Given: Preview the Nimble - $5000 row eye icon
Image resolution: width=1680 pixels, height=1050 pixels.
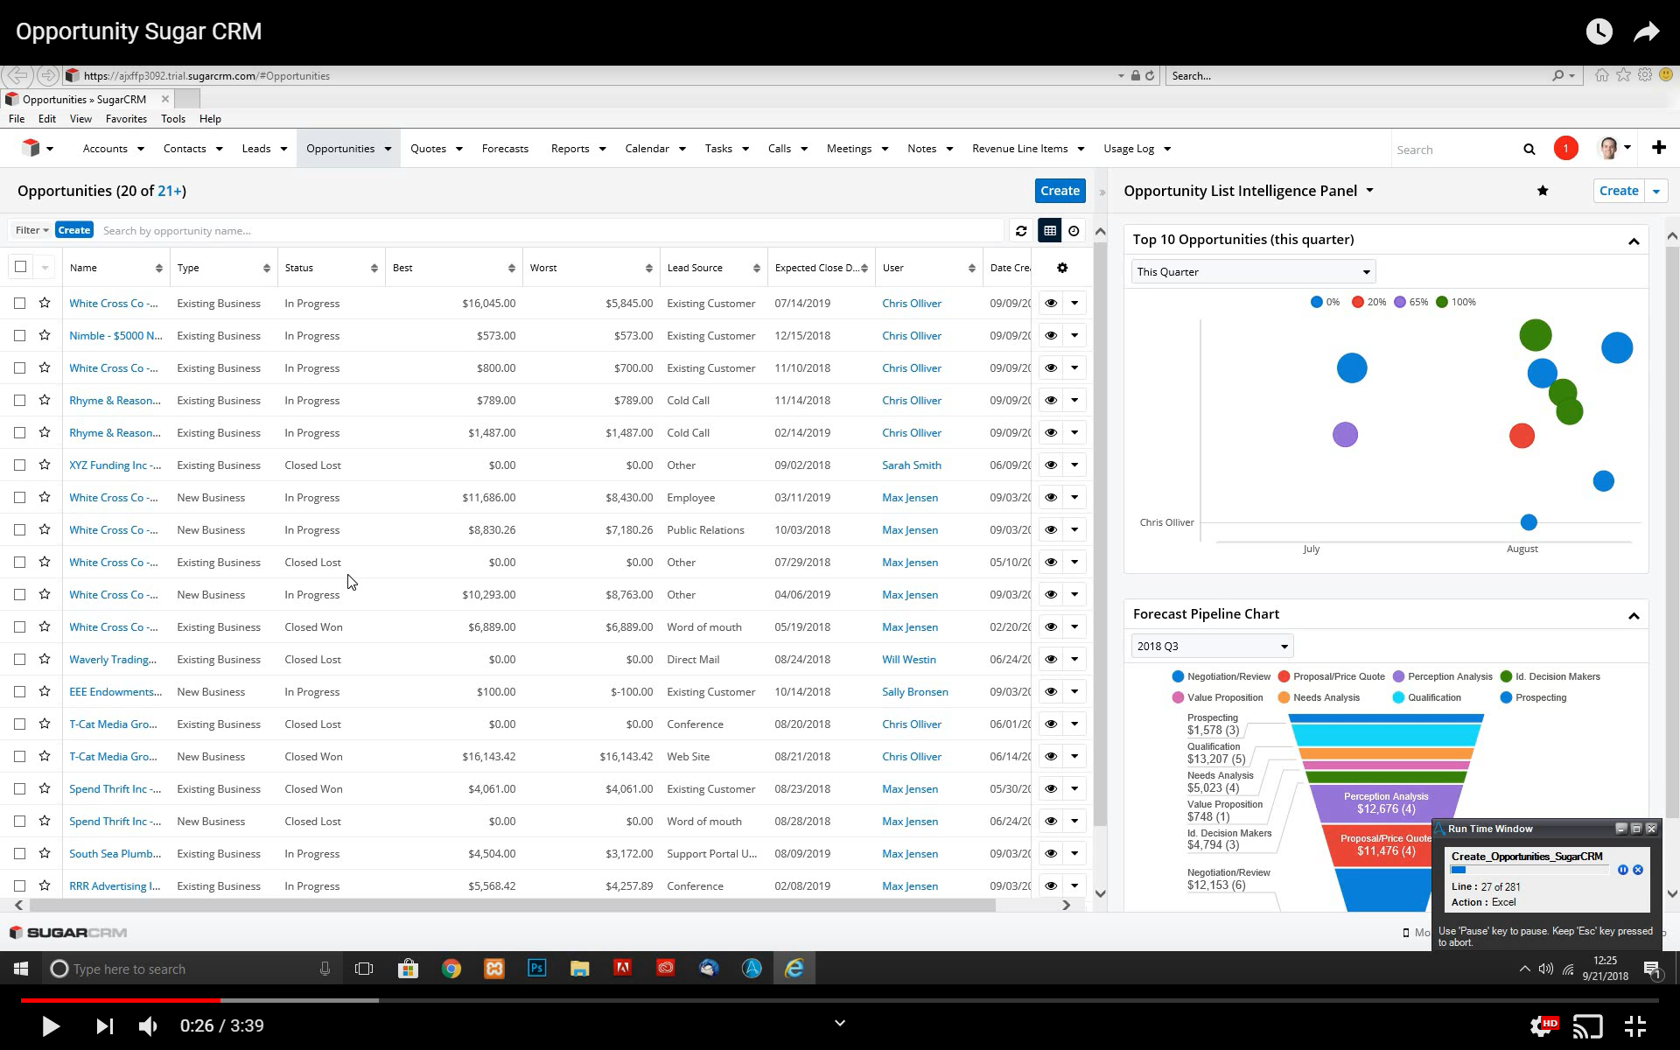Looking at the screenshot, I should pyautogui.click(x=1050, y=335).
